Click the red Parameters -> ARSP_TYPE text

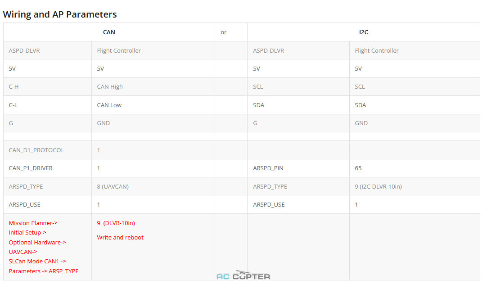coord(44,271)
